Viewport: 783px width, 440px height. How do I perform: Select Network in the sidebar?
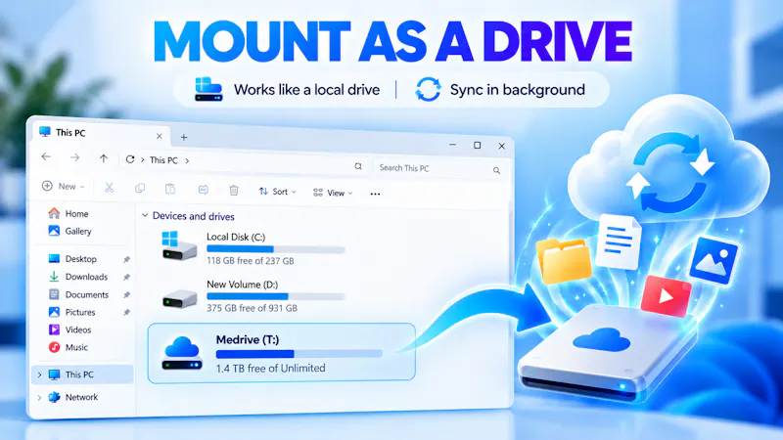pos(72,397)
